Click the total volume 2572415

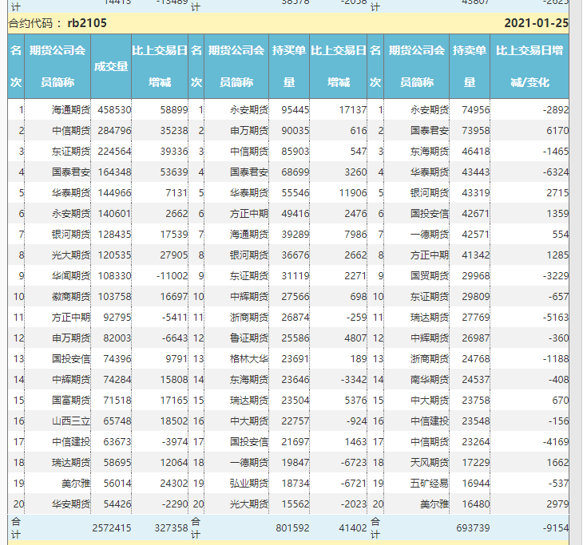point(112,528)
